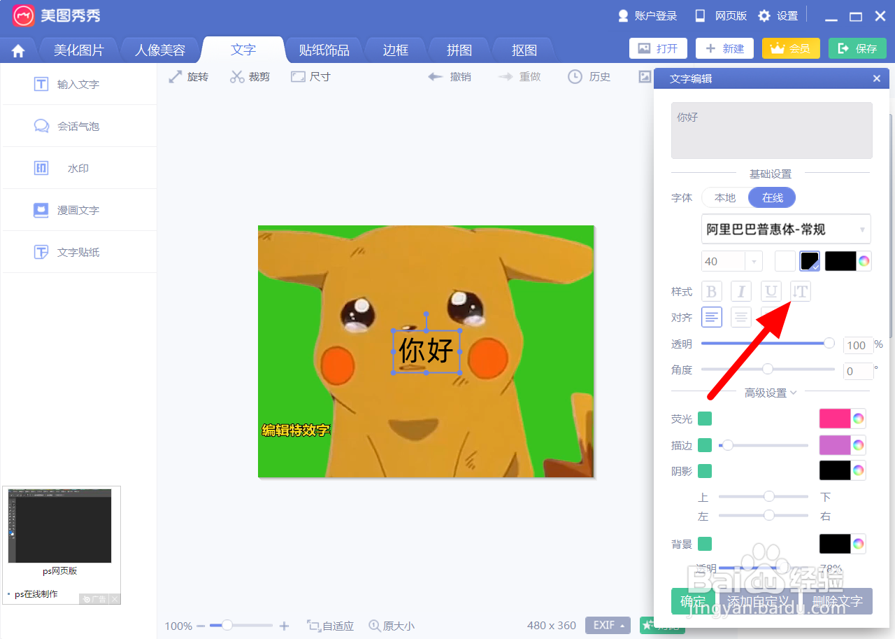
Task: Click the 旋转 rotate tool
Action: (189, 77)
